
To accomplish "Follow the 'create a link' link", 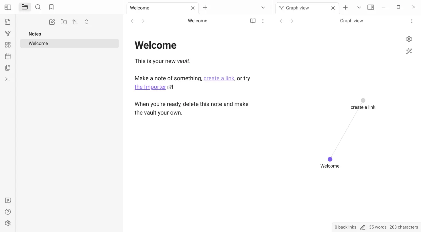I will 219,78.
